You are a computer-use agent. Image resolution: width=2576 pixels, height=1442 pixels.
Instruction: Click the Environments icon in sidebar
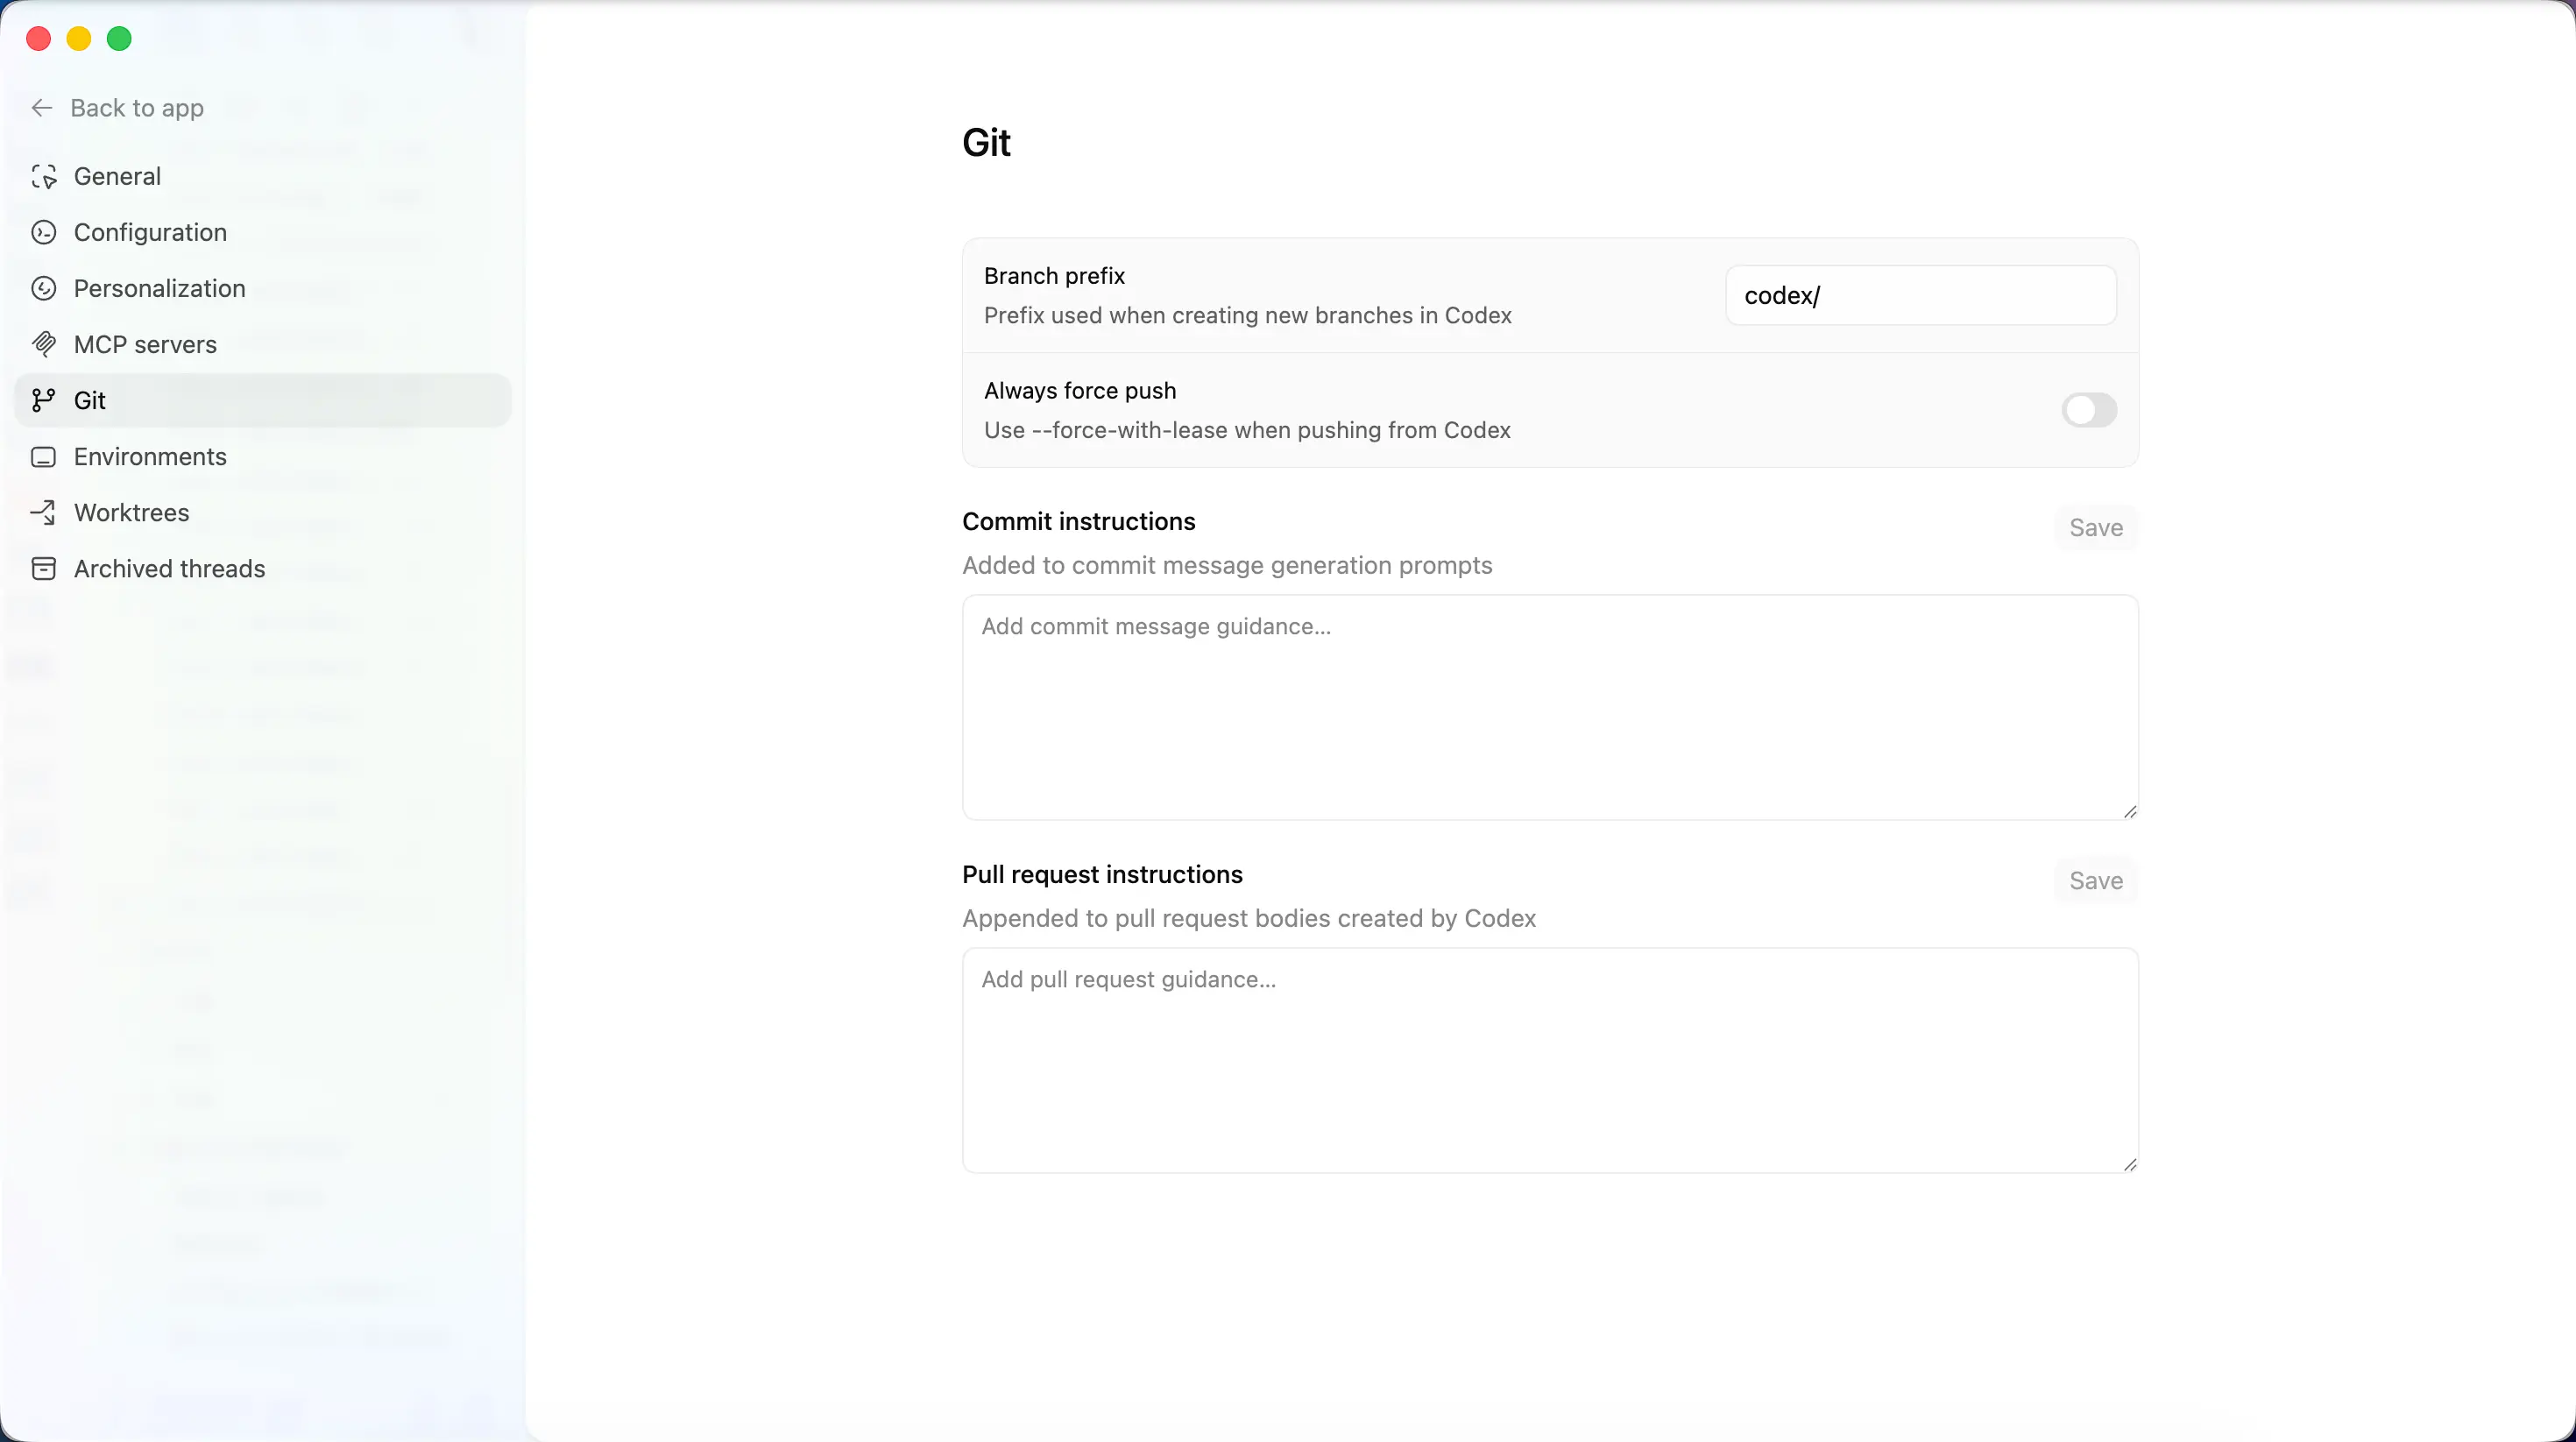click(43, 457)
